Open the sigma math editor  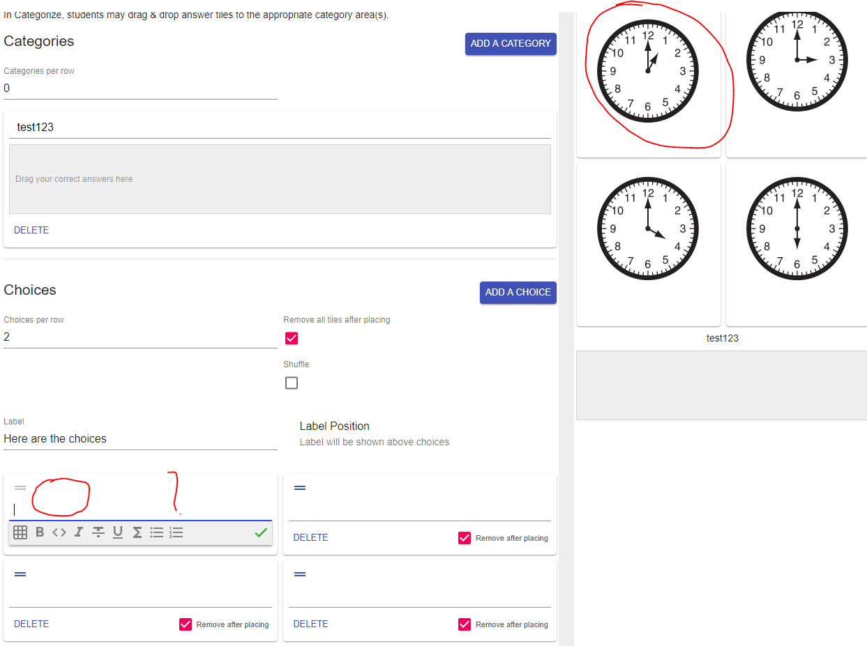137,532
